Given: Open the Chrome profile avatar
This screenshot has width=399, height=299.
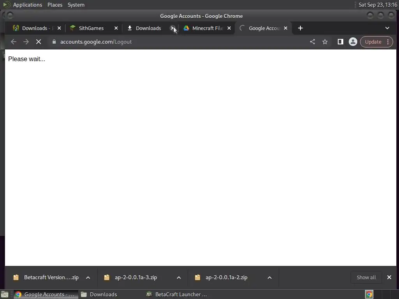Looking at the screenshot, I should click(x=353, y=42).
